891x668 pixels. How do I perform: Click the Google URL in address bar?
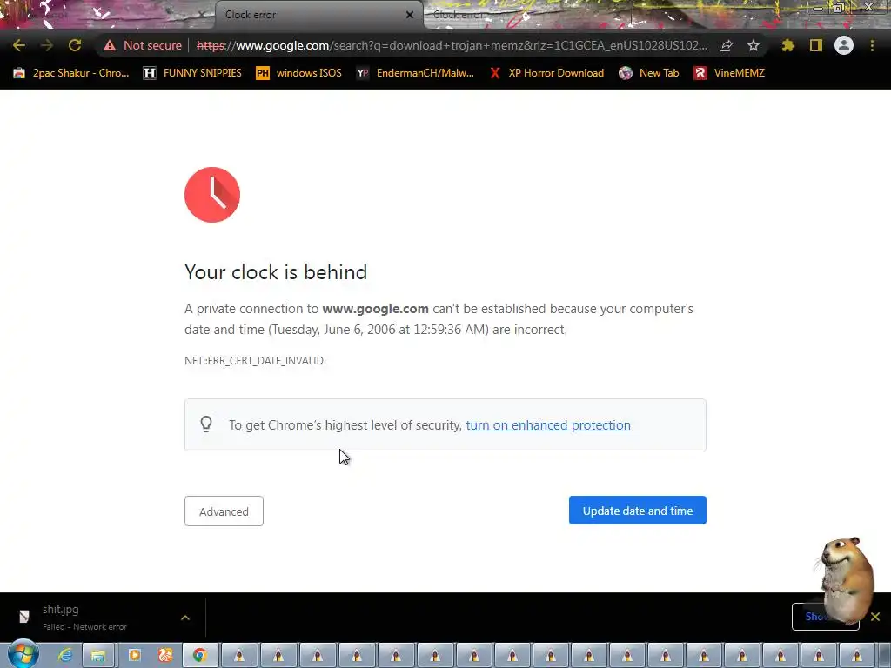tap(452, 45)
